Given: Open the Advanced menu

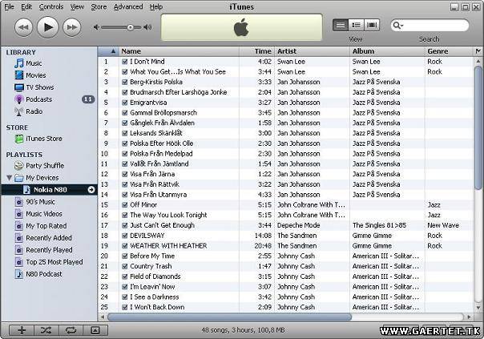Looking at the screenshot, I should pyautogui.click(x=127, y=6).
